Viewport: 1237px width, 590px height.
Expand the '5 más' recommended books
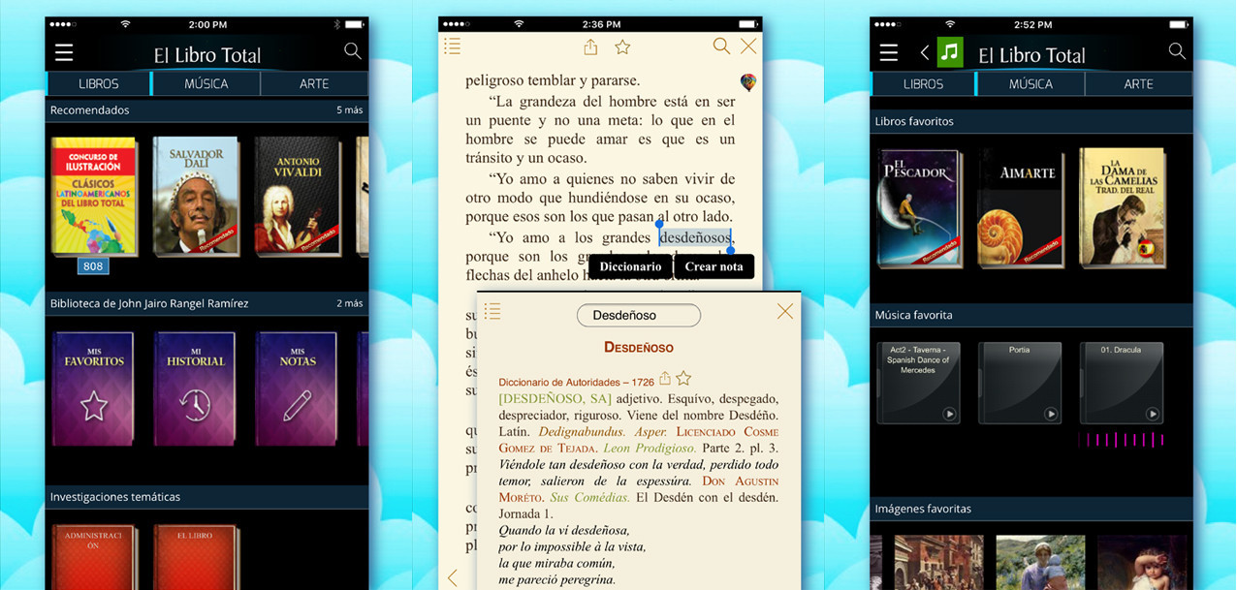[348, 109]
